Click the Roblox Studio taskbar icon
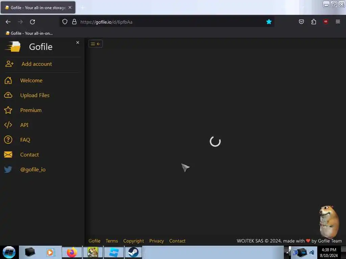 (114, 252)
